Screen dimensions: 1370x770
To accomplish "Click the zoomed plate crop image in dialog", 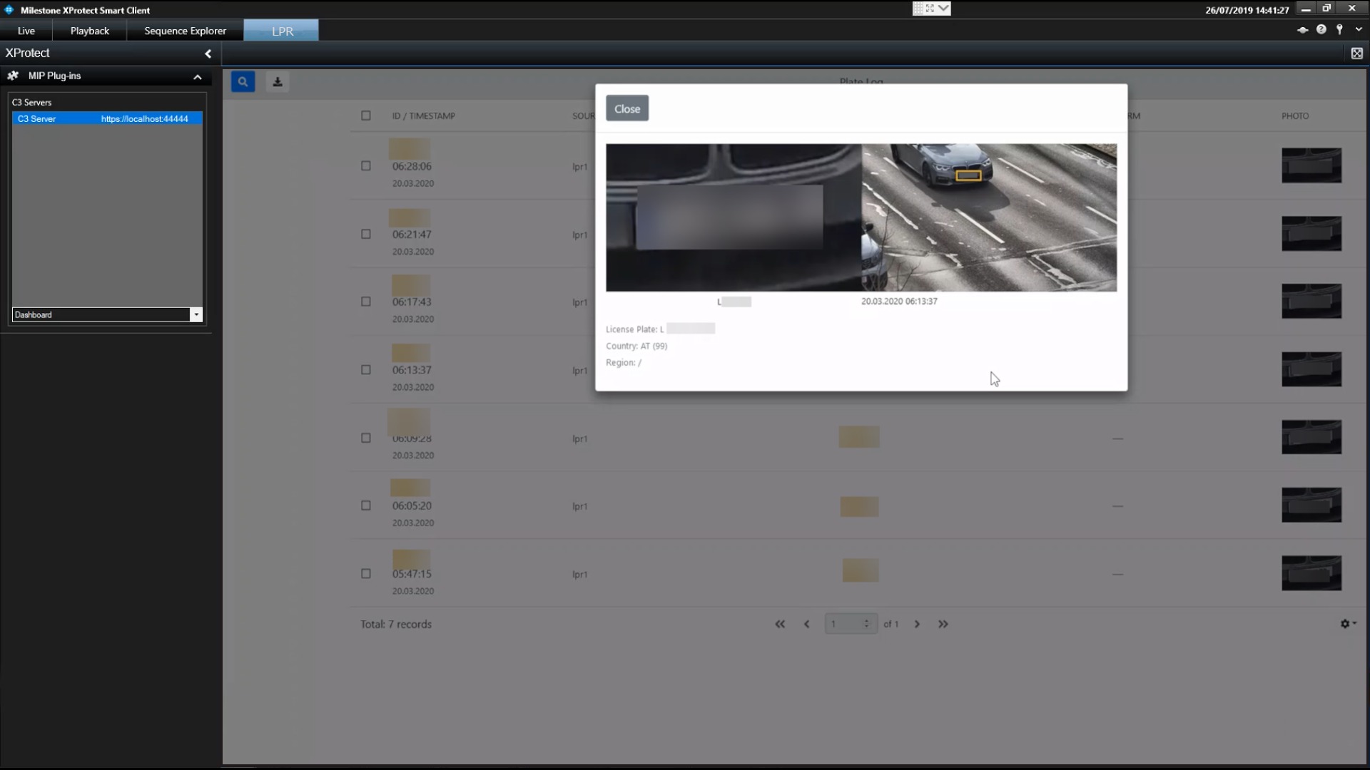I will [x=734, y=217].
